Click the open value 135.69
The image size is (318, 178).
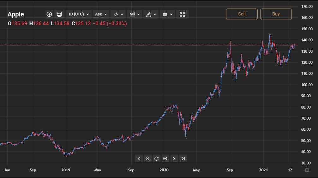pos(19,24)
